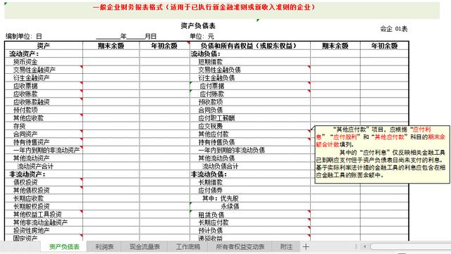Select the 衍生金融资产 cell
The width and height of the screenshot is (451, 254).
point(44,77)
